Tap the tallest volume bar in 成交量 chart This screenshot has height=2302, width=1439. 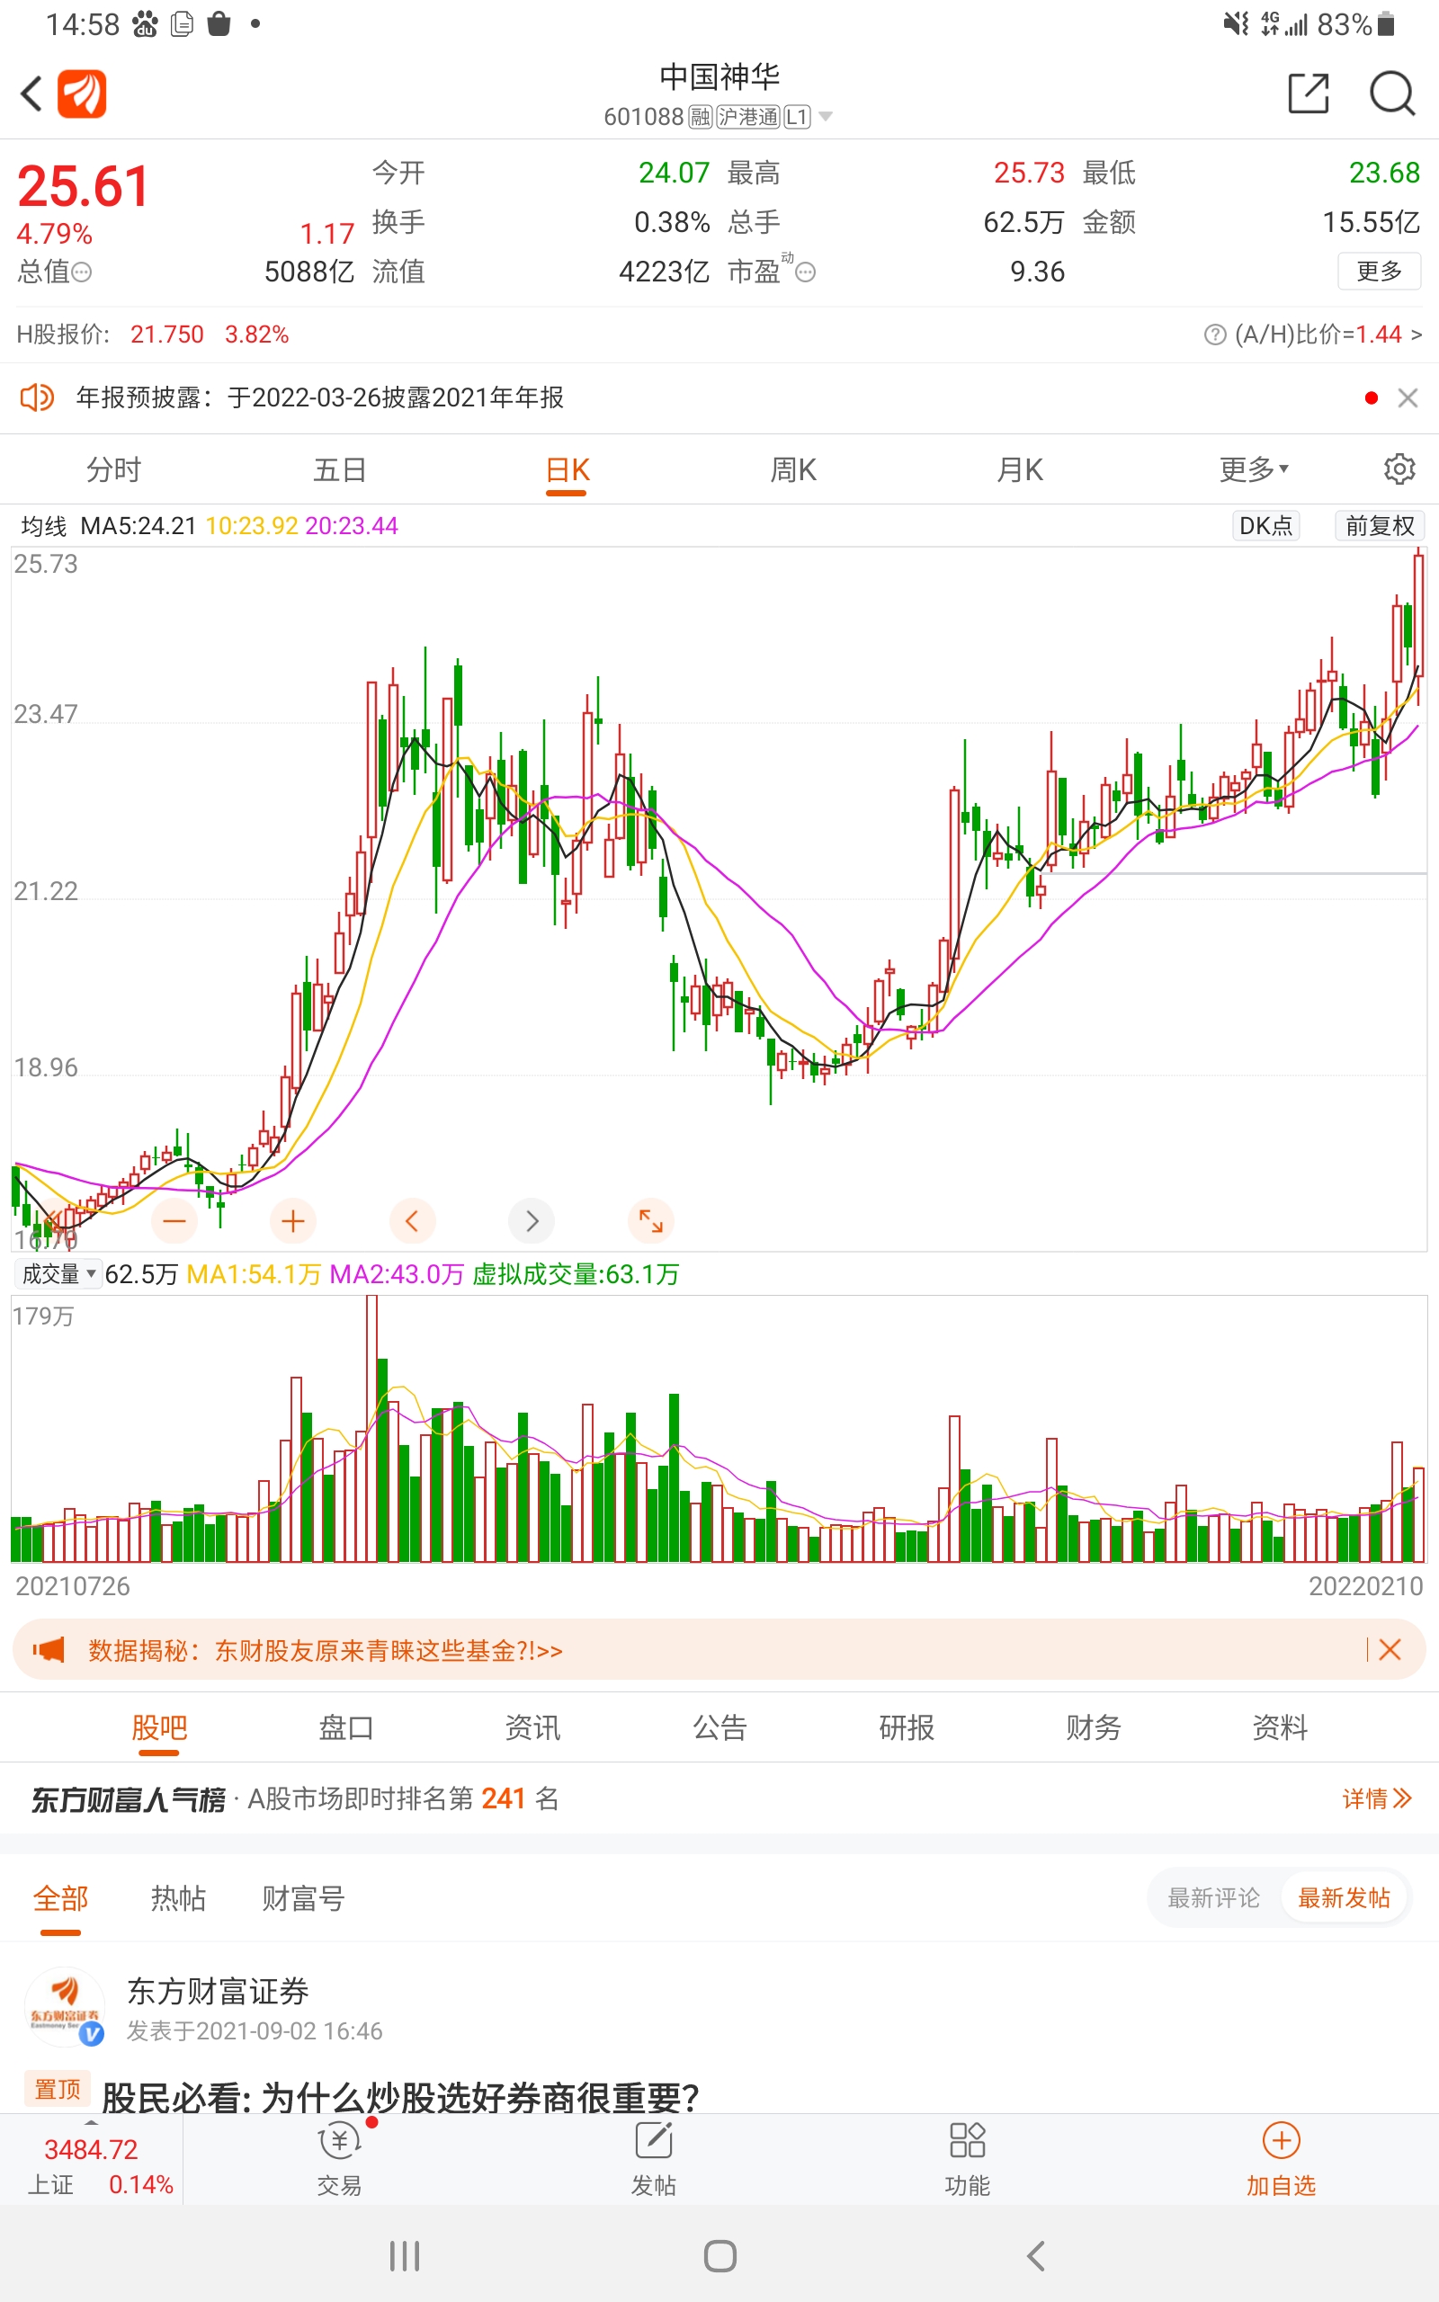point(371,1429)
